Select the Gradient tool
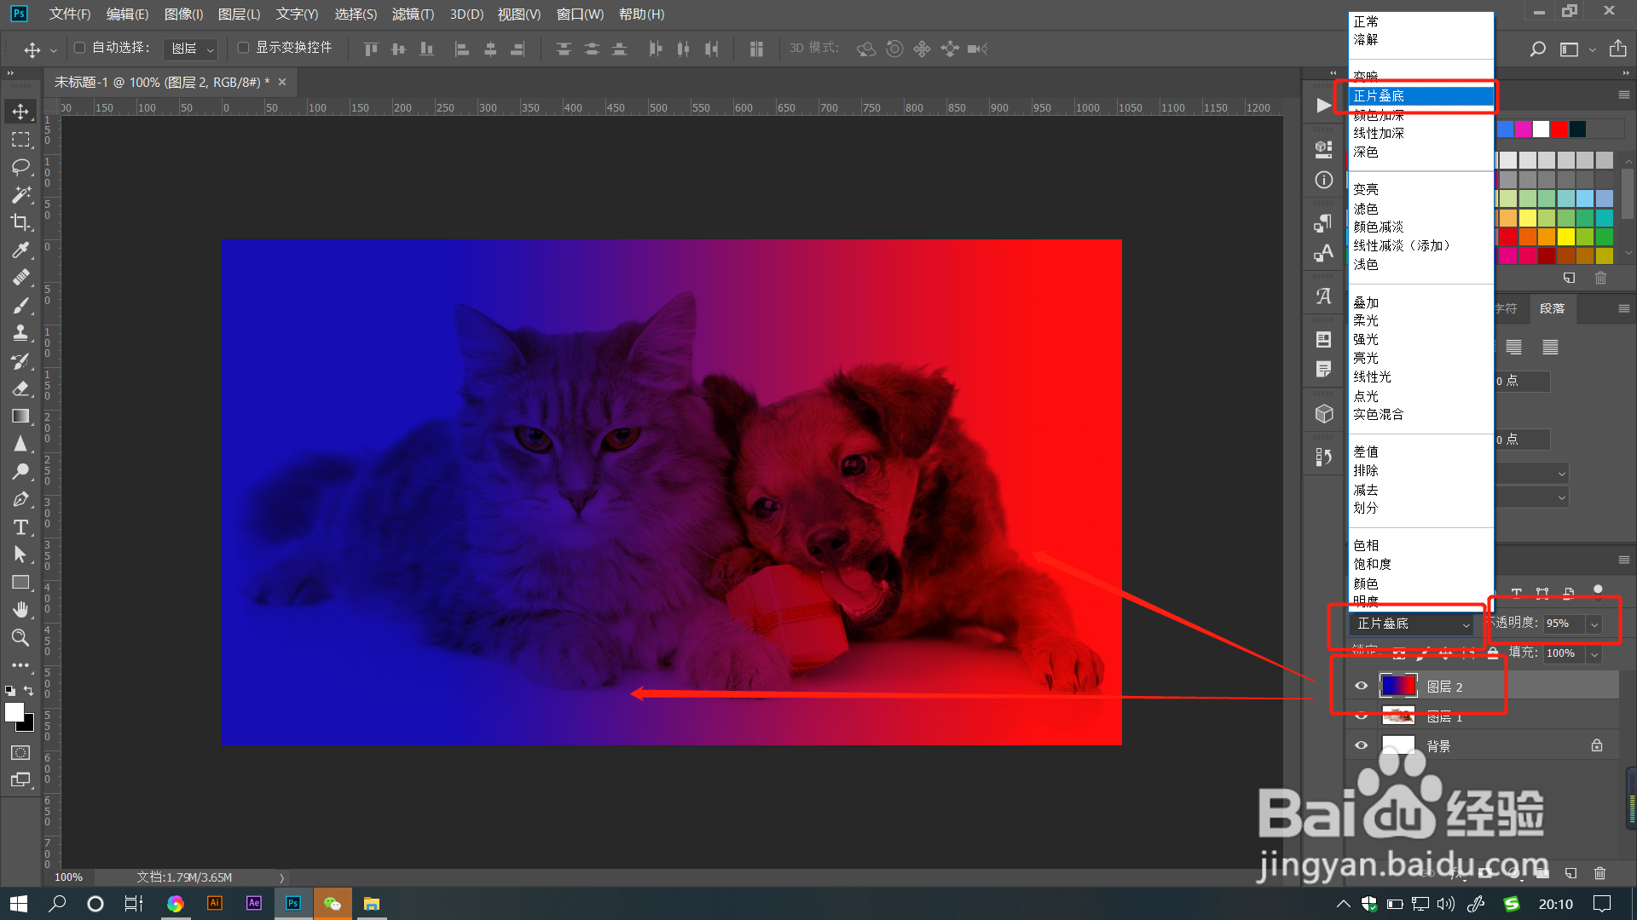This screenshot has height=920, width=1637. (20, 417)
